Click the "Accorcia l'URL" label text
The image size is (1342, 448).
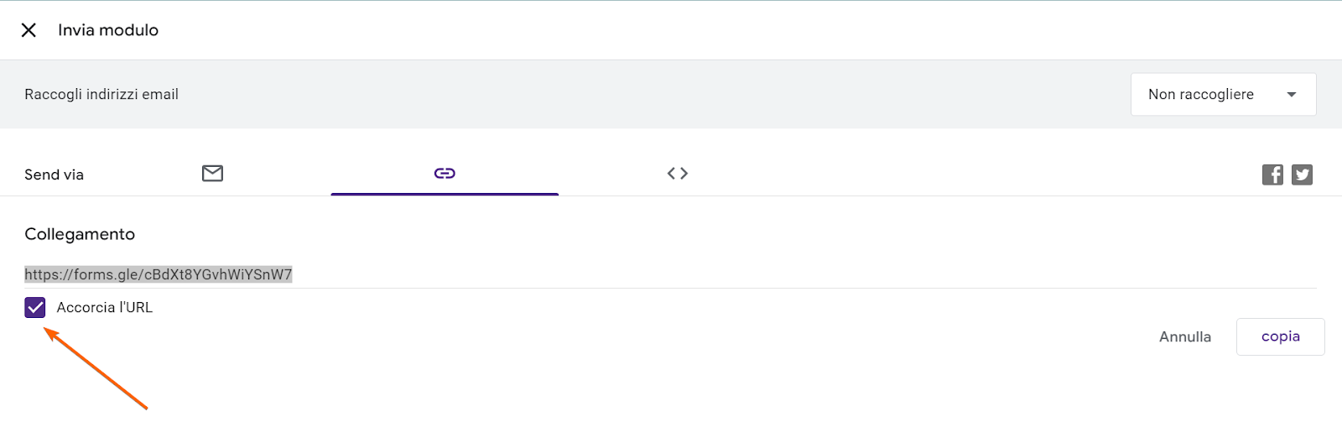[105, 308]
